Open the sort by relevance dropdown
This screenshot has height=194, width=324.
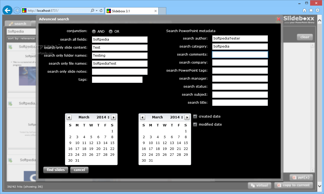[x=21, y=38]
